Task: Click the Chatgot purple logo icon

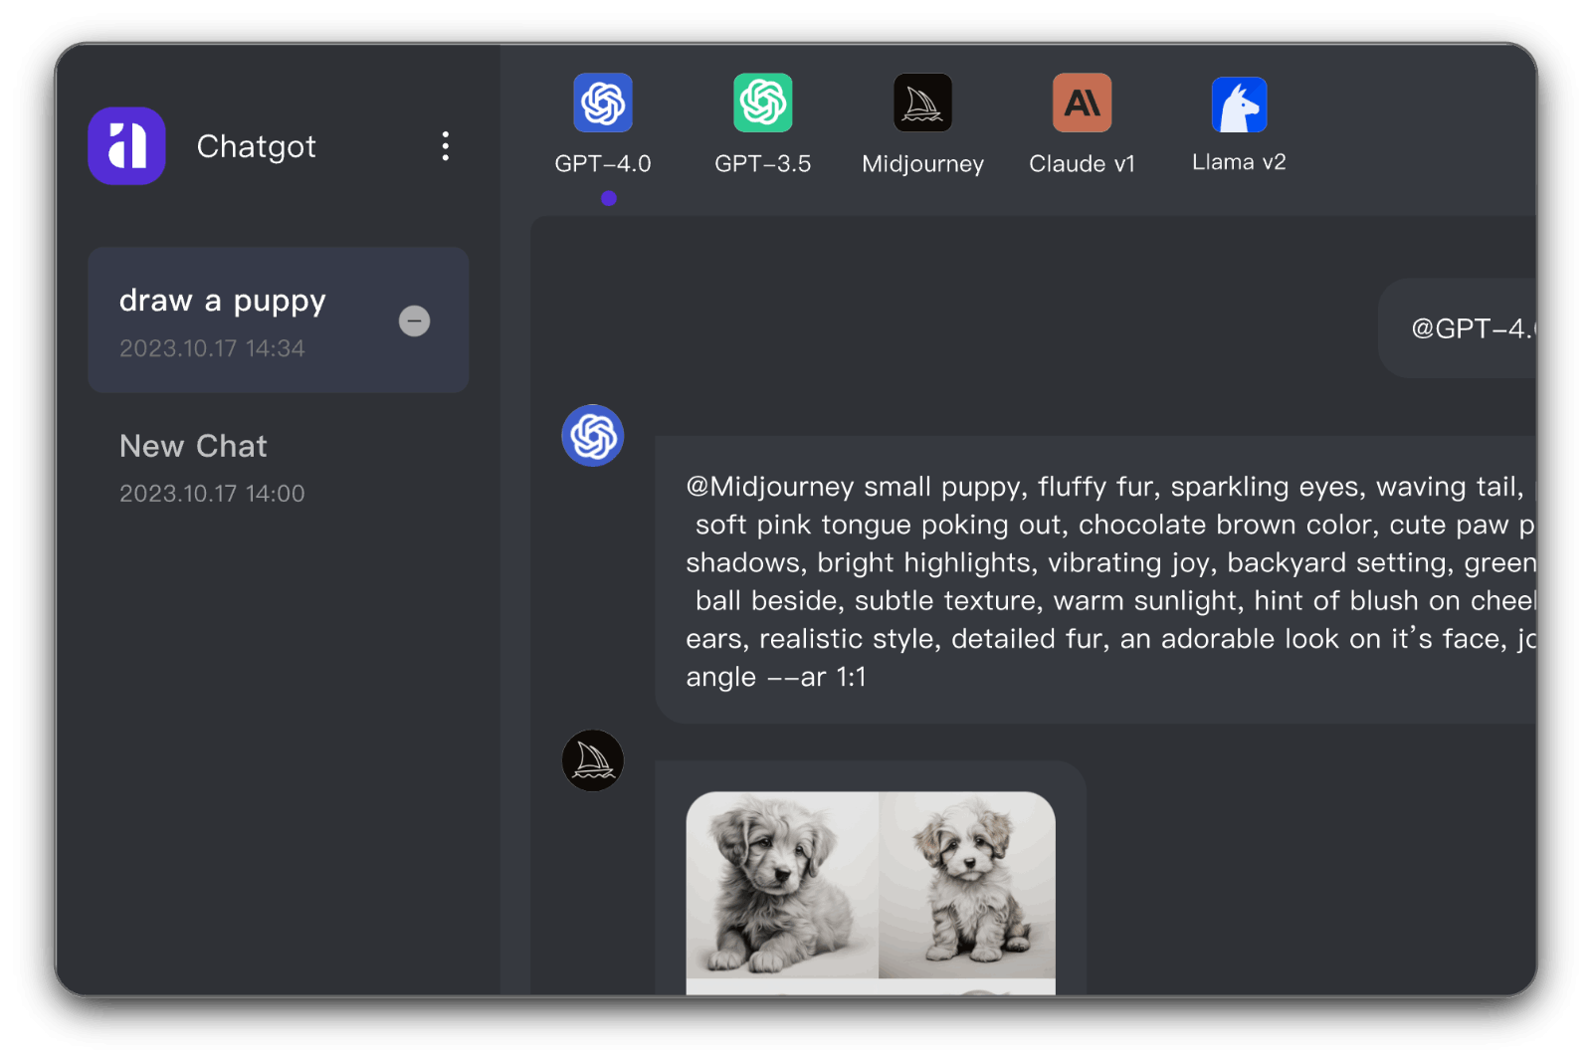Action: click(x=126, y=146)
